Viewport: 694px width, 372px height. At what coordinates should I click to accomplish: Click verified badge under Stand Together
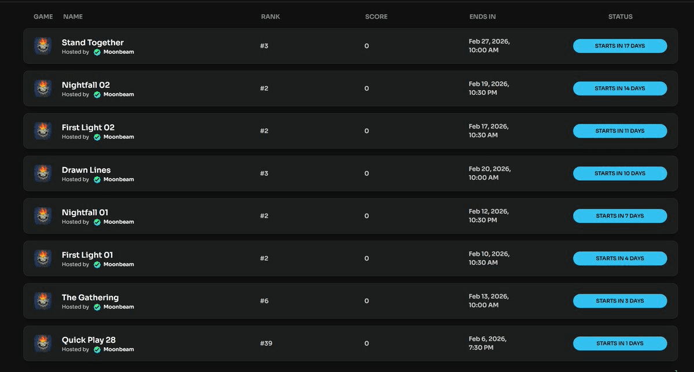[x=97, y=52]
